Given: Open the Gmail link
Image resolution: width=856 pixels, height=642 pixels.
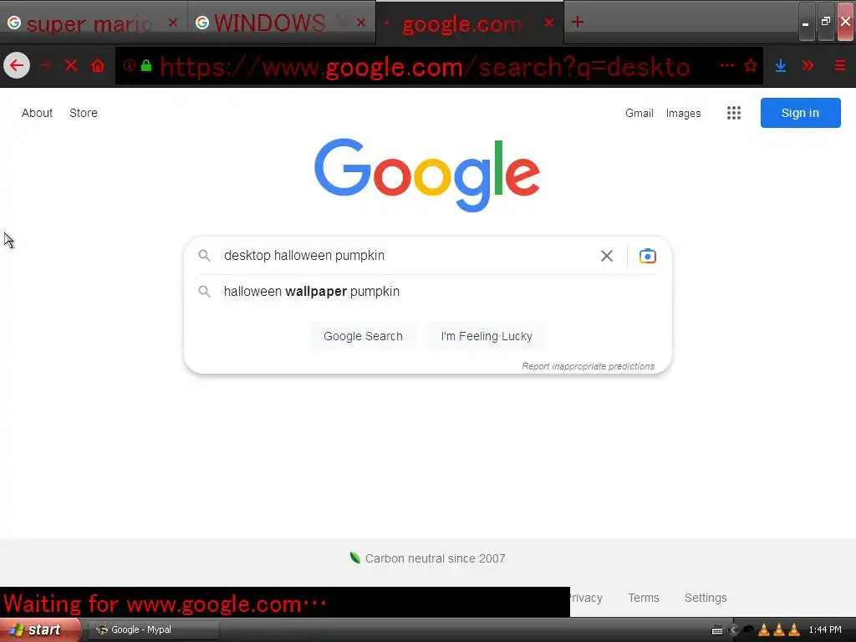Looking at the screenshot, I should [x=639, y=113].
